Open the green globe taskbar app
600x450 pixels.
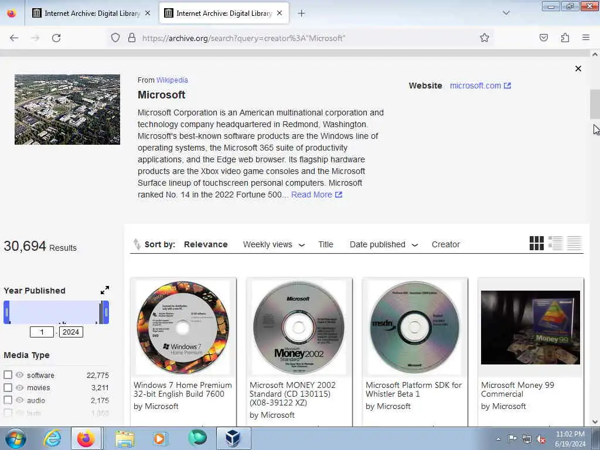[x=197, y=438]
